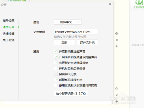Toggle 有更新时自动升级微信 checkbox
Viewport: 144px width, 108px height.
coord(56,63)
